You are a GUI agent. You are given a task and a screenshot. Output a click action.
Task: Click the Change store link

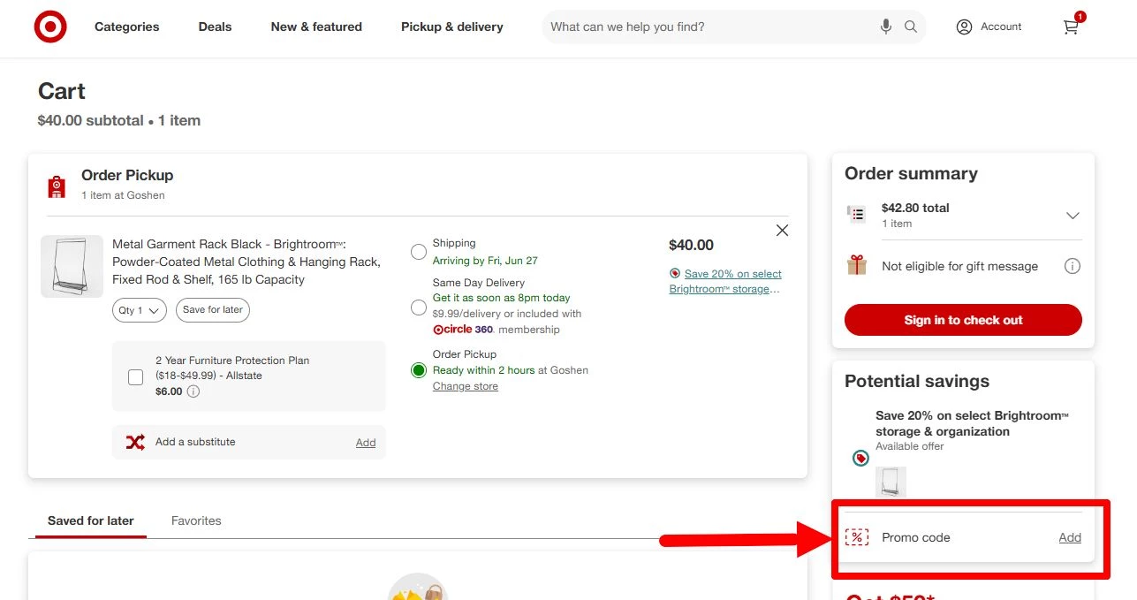tap(465, 386)
